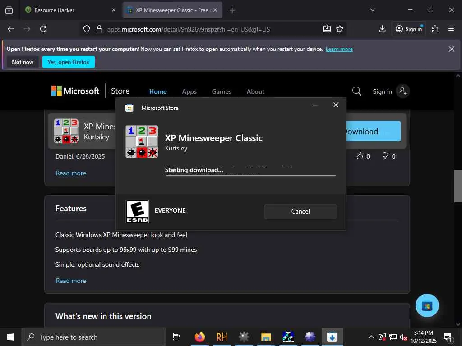
Task: Click the page vertical scrollbar thumb
Action: tap(458, 186)
